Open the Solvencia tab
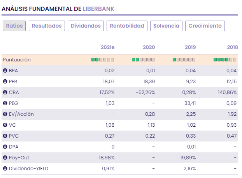 166,26
